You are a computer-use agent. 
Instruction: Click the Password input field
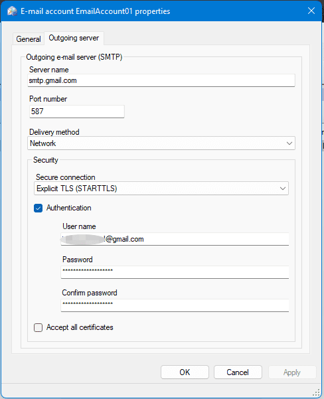tap(175, 272)
